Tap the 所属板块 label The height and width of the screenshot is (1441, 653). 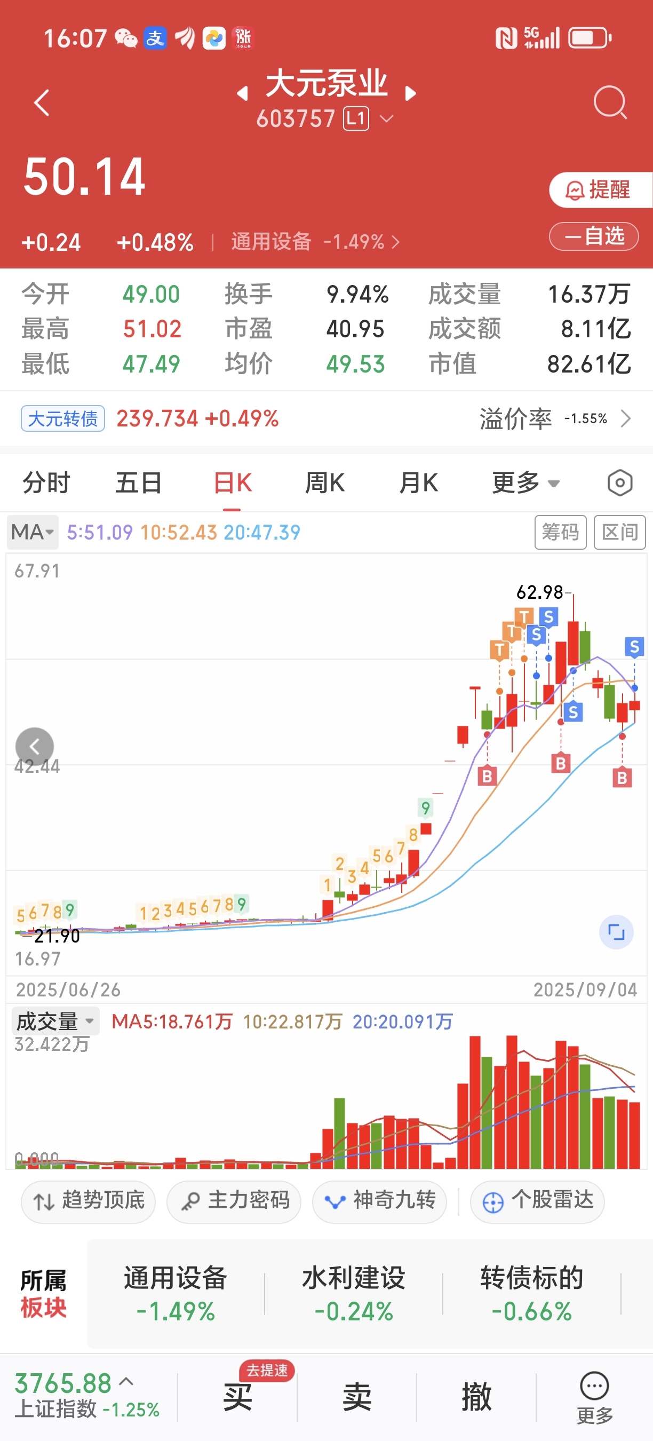coord(43,1294)
